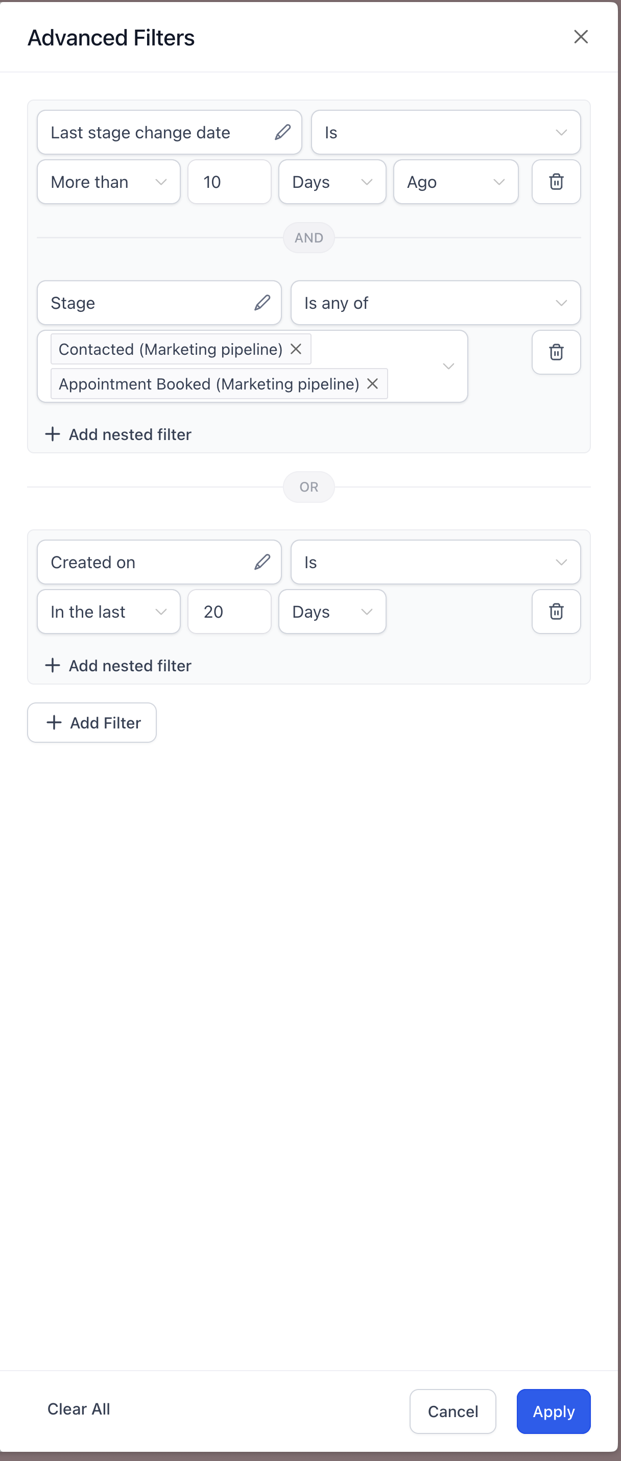Apply the filters
Image resolution: width=621 pixels, height=1461 pixels.
point(554,1410)
